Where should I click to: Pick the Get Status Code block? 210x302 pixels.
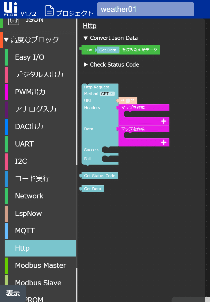(x=99, y=176)
